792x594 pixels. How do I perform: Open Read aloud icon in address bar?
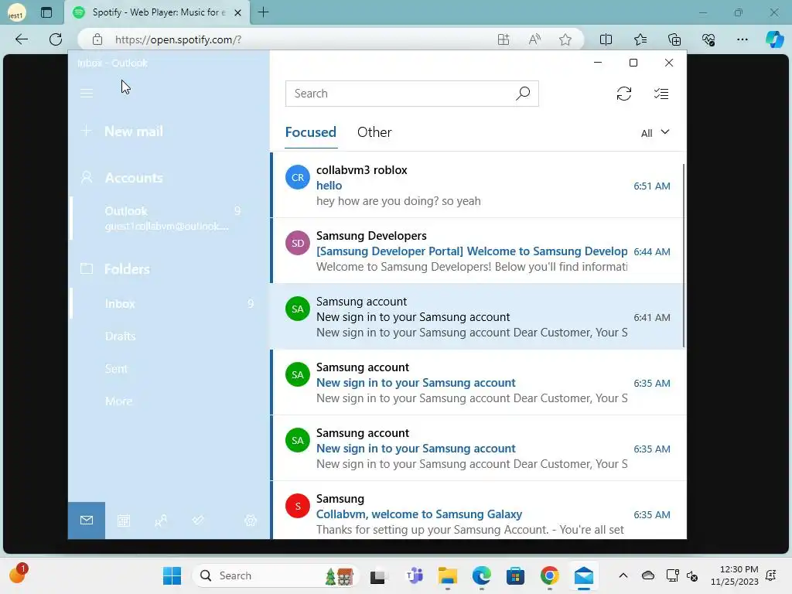[534, 39]
